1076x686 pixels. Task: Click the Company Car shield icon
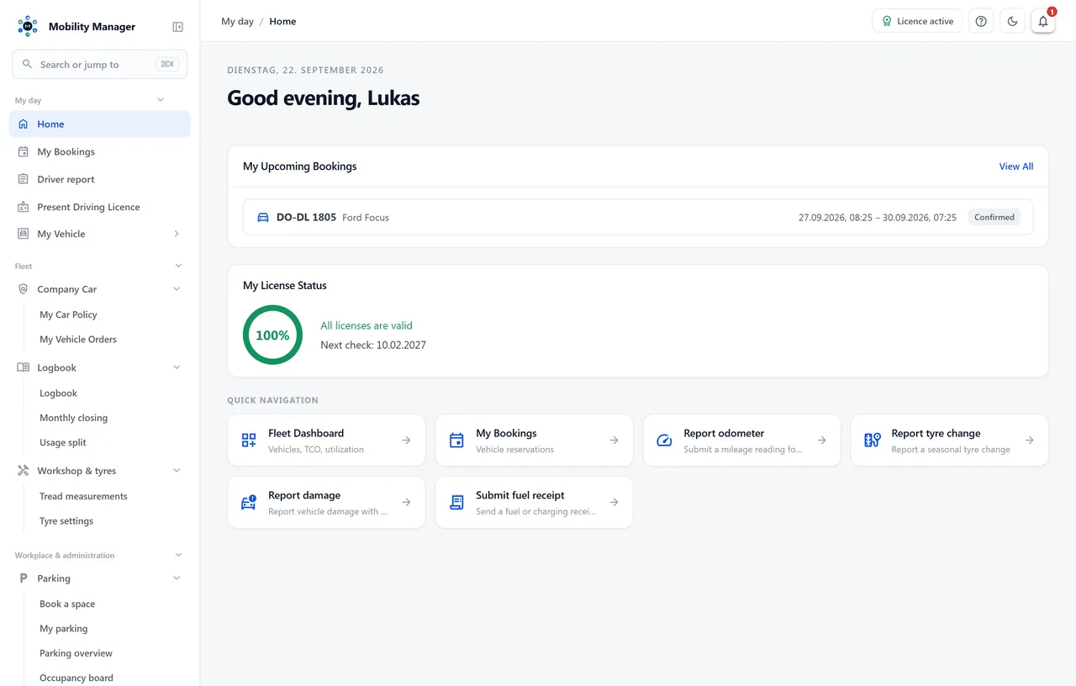click(x=24, y=289)
